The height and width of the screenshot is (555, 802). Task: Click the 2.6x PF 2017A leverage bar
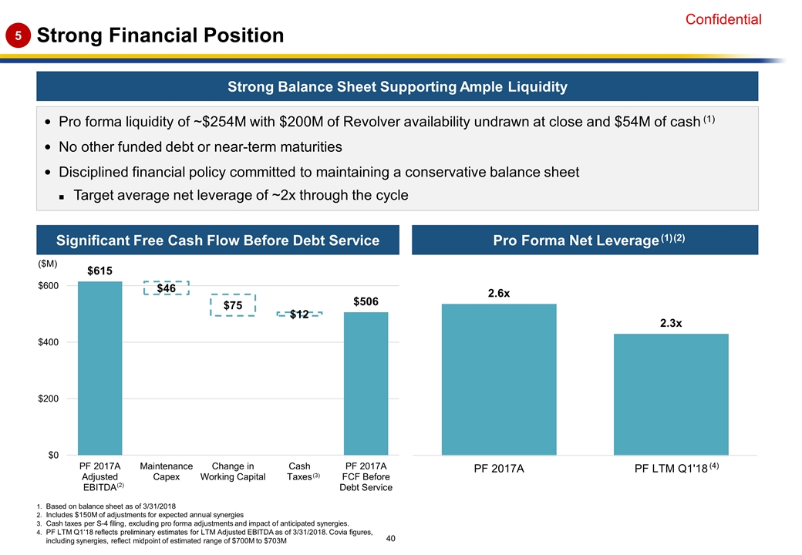click(498, 379)
